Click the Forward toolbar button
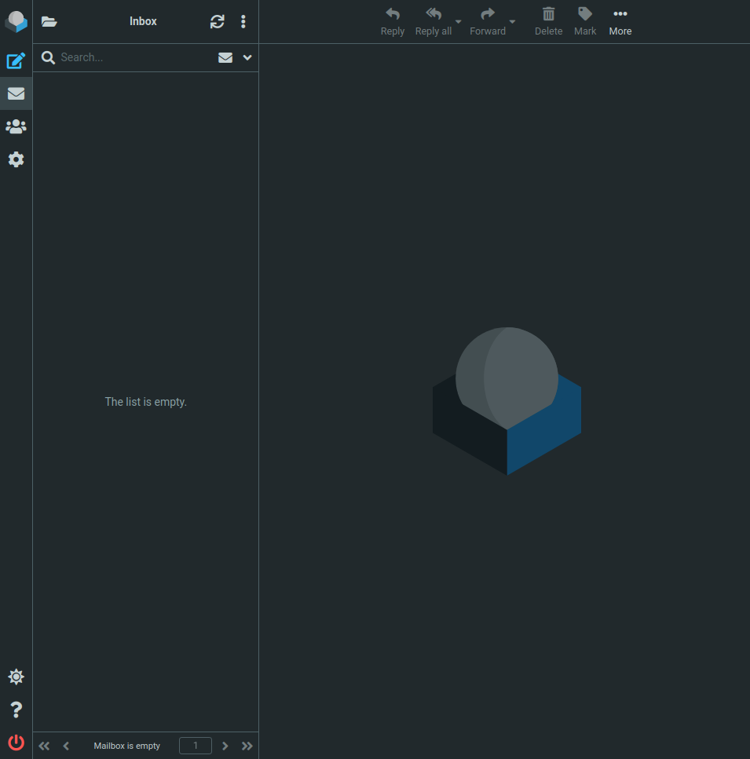Image resolution: width=750 pixels, height=759 pixels. tap(488, 22)
